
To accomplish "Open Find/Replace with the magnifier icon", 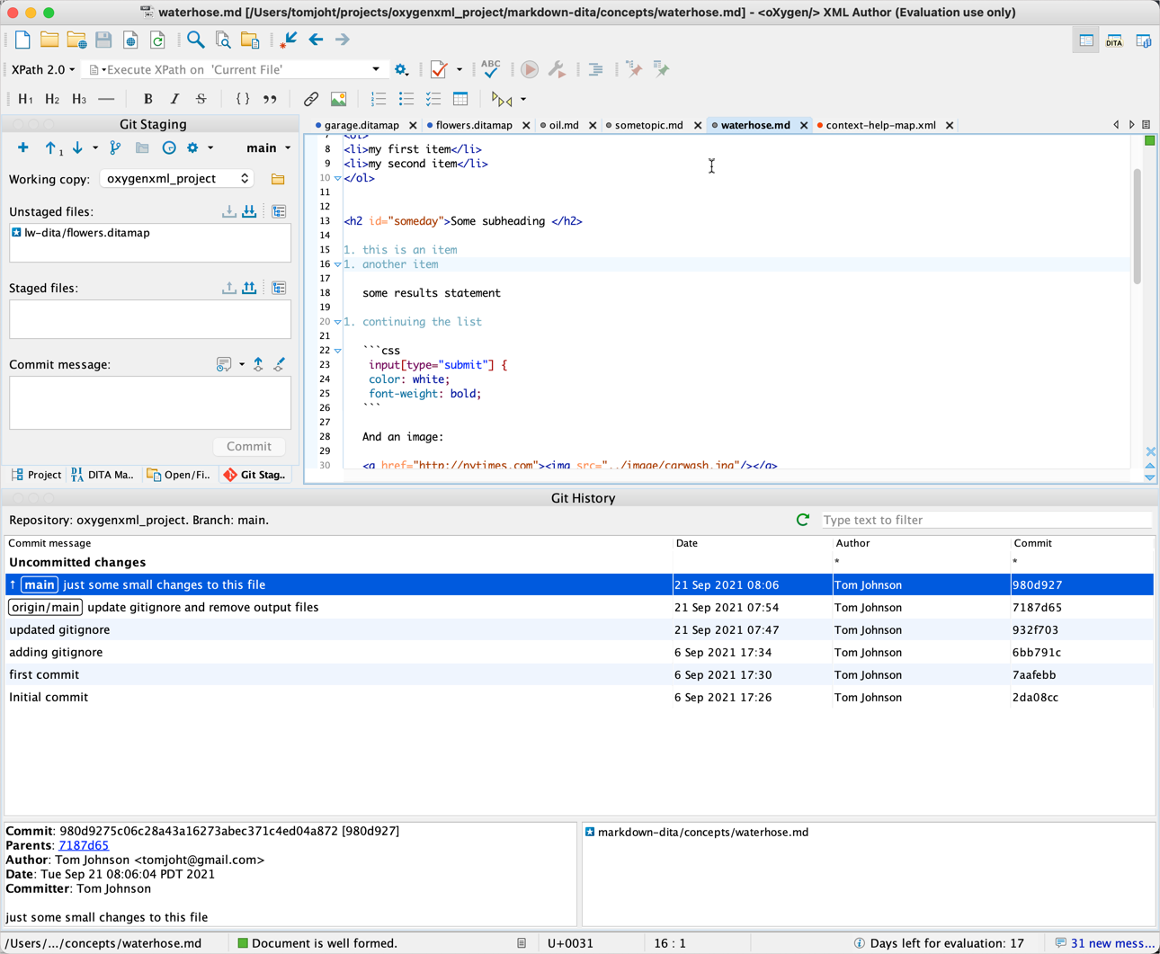I will click(x=195, y=40).
